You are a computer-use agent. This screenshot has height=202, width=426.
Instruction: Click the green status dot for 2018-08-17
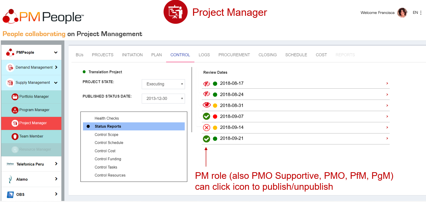[x=215, y=84]
